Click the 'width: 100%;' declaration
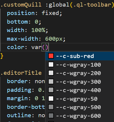The height and width of the screenshot is (122, 114). [27, 30]
